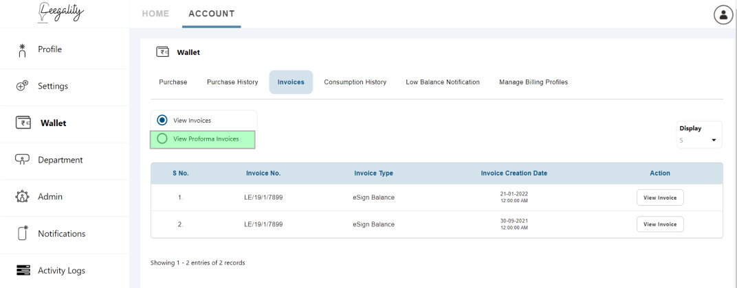This screenshot has width=737, height=288.
Task: Click the date 21-01-2022
Action: point(514,194)
